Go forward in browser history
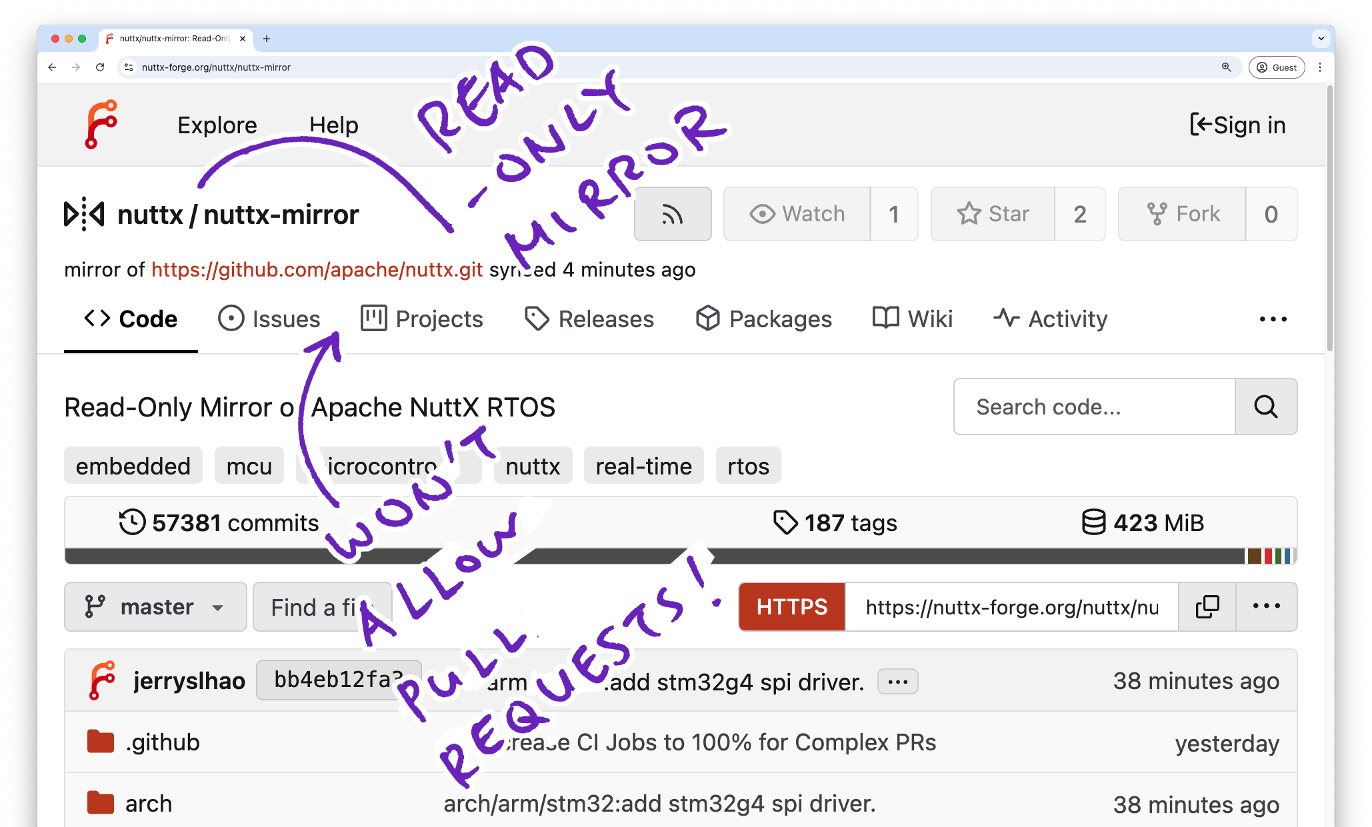Image resolution: width=1372 pixels, height=827 pixels. pyautogui.click(x=76, y=67)
